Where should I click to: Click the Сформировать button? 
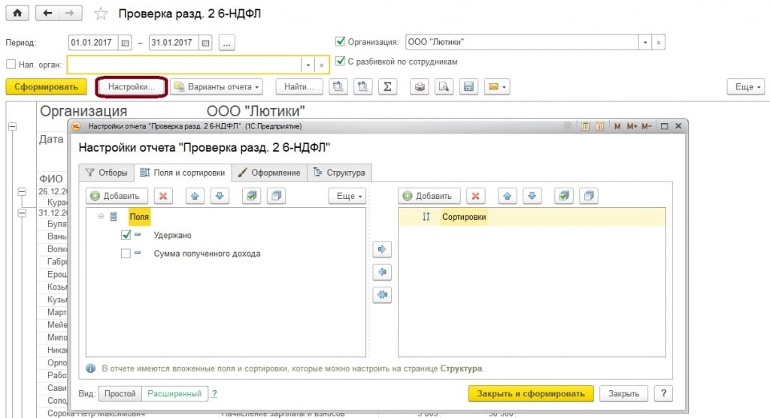click(x=46, y=87)
